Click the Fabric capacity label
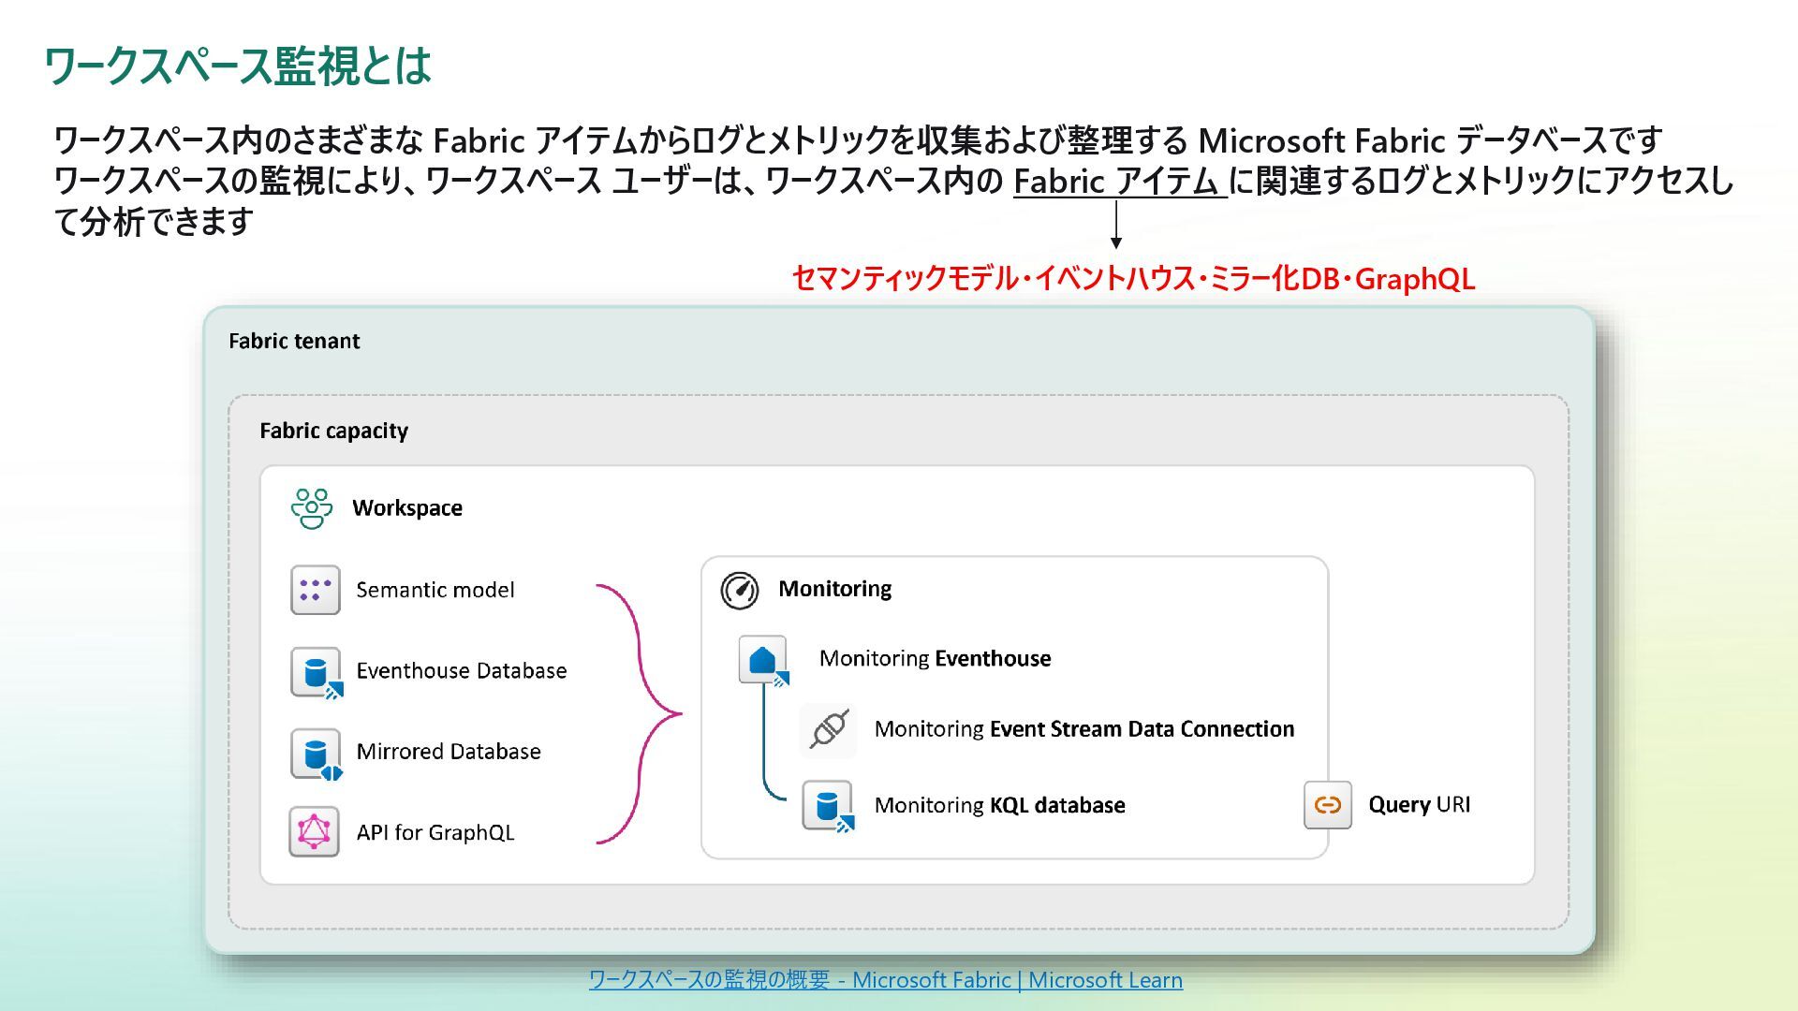Screen dimensions: 1798x1011 (333, 431)
